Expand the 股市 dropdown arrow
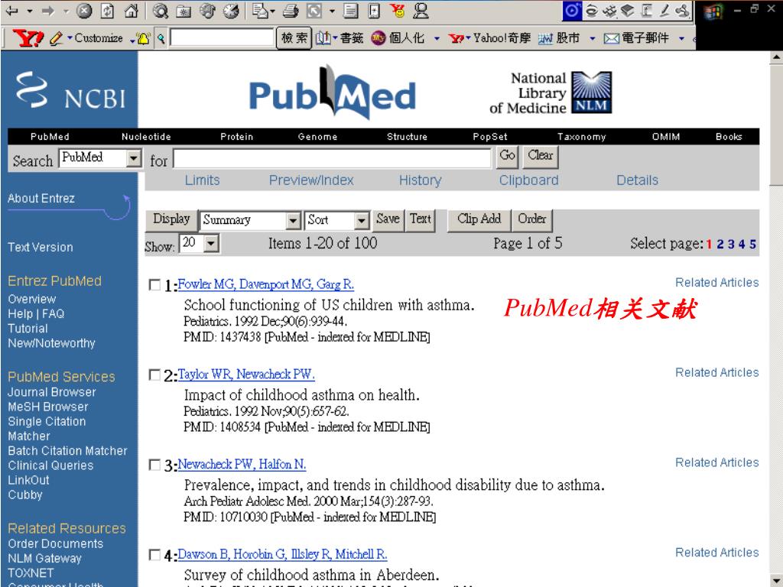Screen dimensions: 783x587 pos(593,38)
